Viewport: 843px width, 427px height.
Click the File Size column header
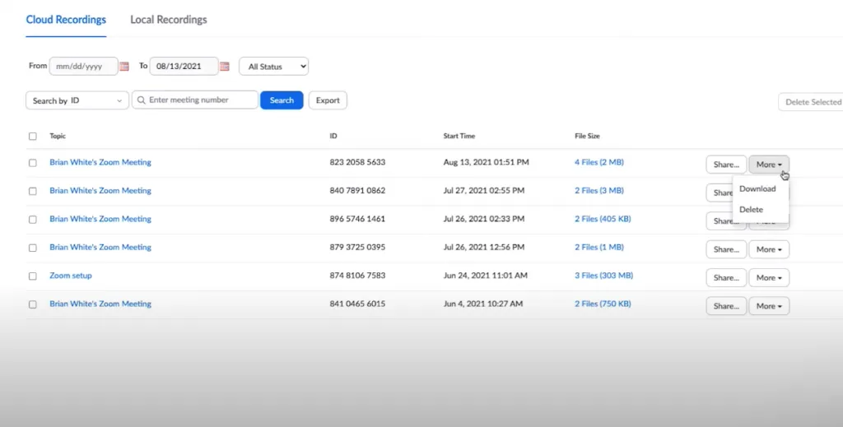click(587, 136)
